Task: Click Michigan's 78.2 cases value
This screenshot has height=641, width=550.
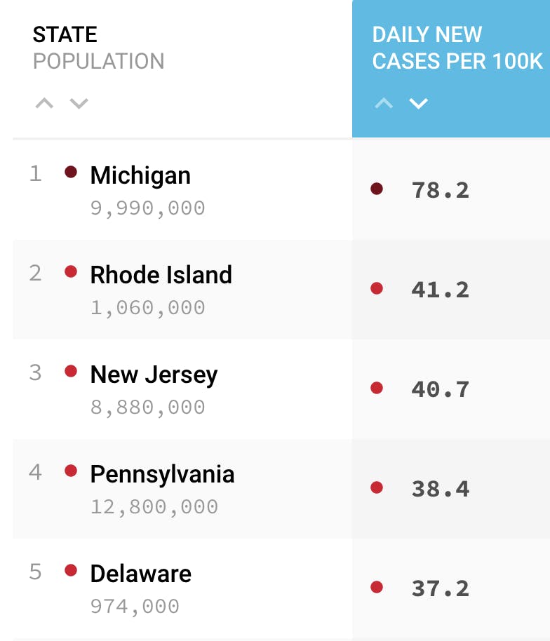Action: tap(440, 190)
